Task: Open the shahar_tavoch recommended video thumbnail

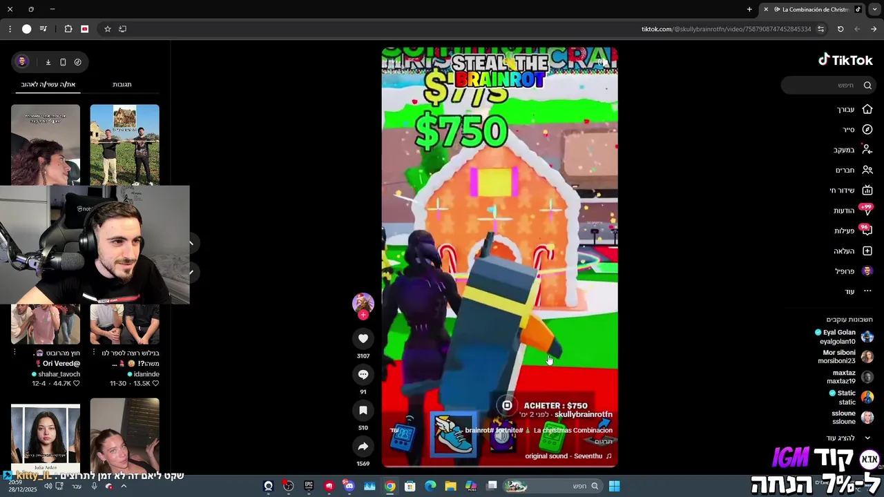Action: [46, 324]
